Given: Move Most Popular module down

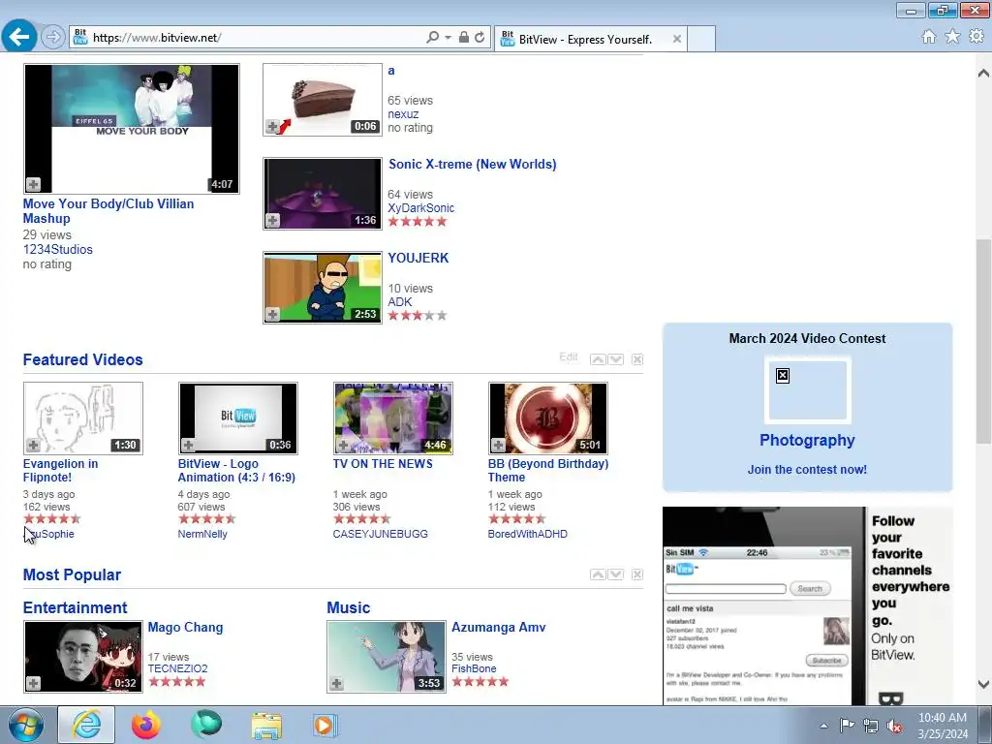Looking at the screenshot, I should 615,574.
